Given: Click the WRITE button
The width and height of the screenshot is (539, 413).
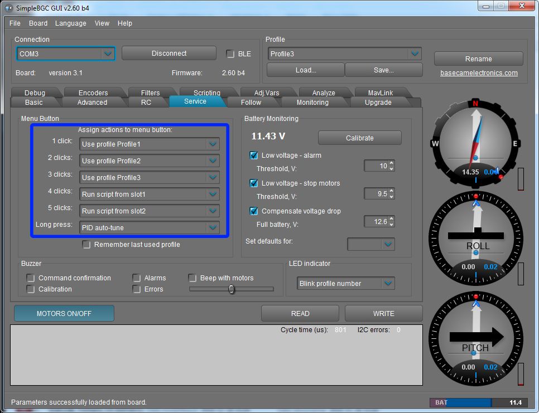Looking at the screenshot, I should click(x=384, y=313).
